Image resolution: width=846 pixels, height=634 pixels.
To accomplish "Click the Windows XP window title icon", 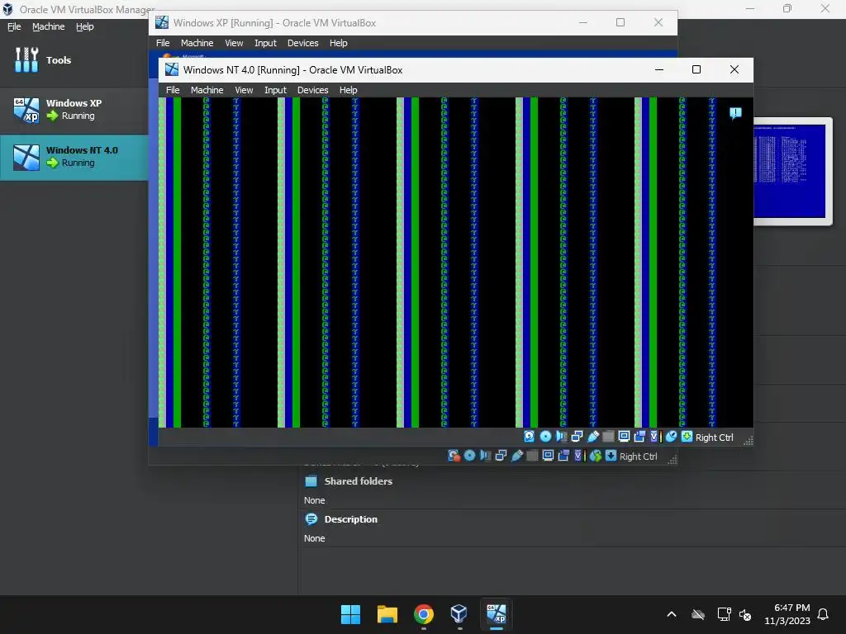I will 161,22.
